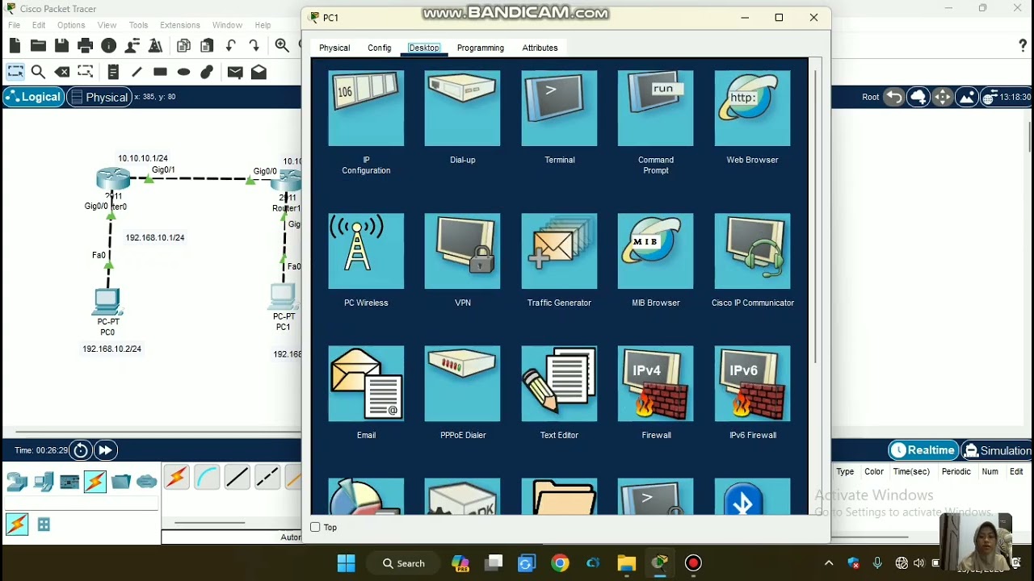Choose the Copper Straight-Through solid cable

pos(237,478)
